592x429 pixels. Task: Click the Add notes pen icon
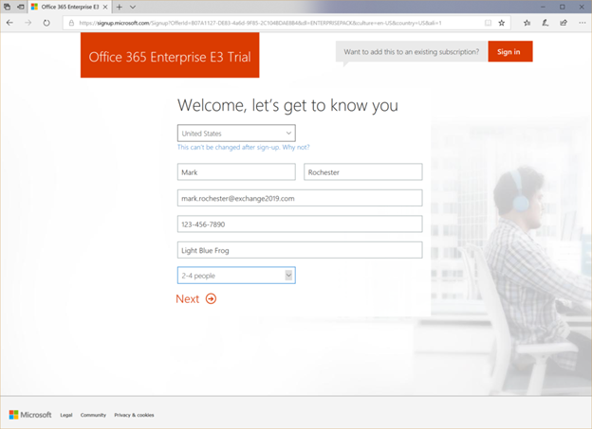[x=546, y=23]
